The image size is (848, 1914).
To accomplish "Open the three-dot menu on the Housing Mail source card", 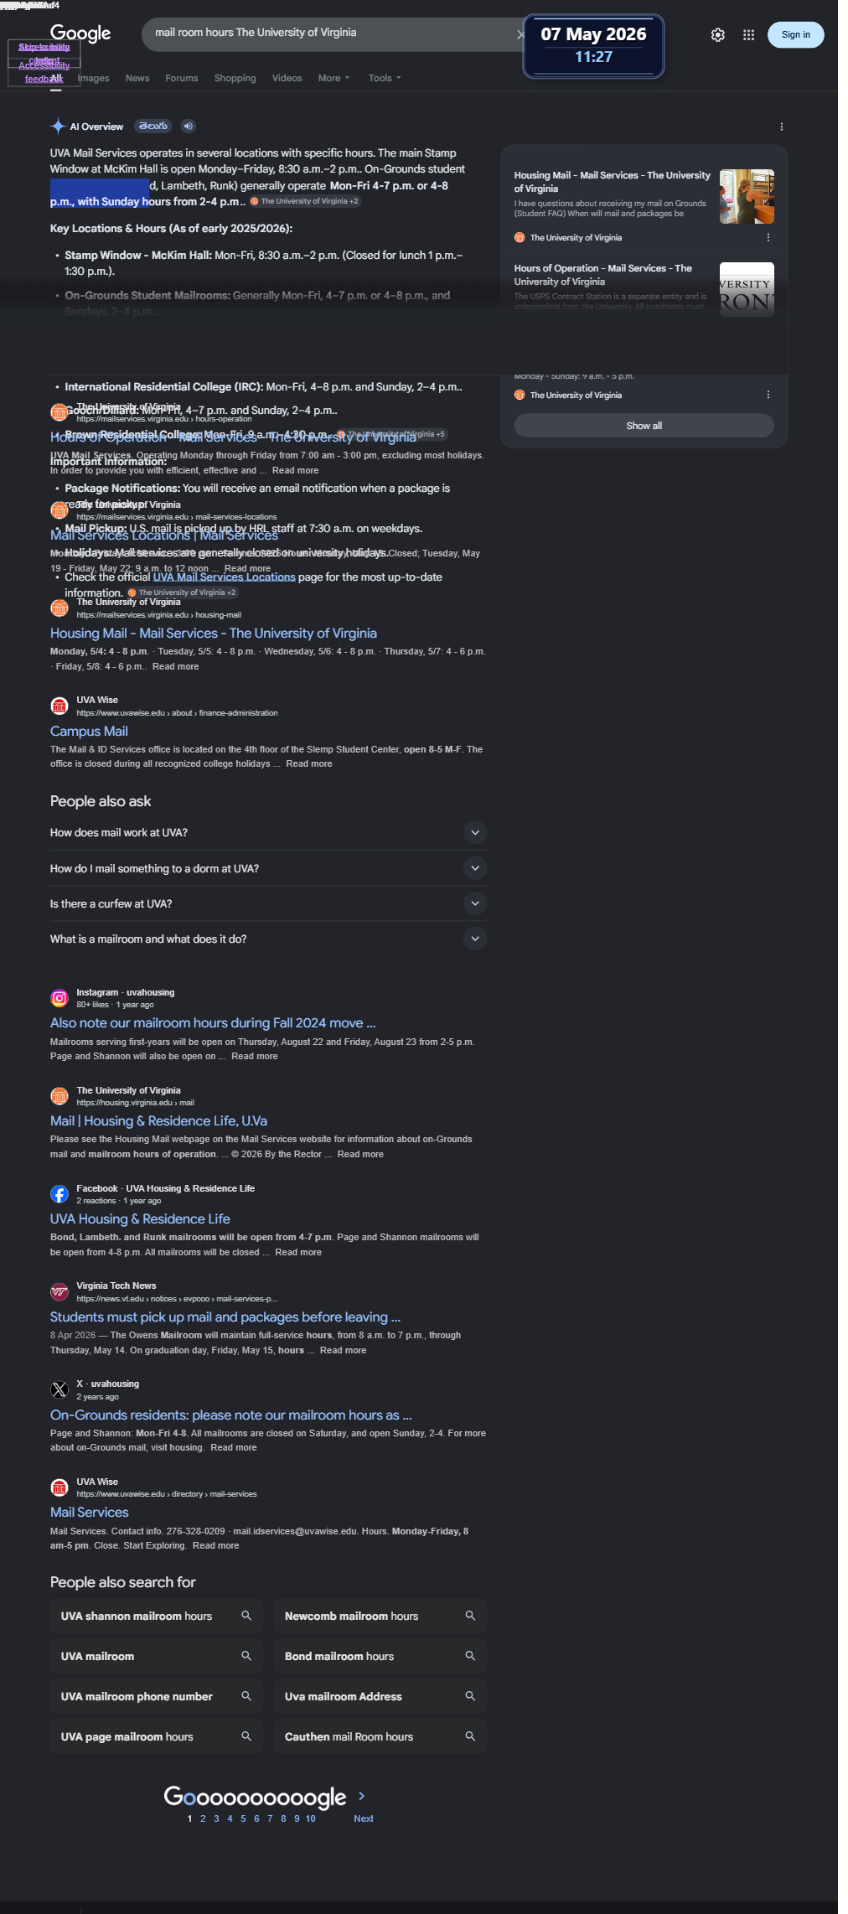I will click(768, 237).
